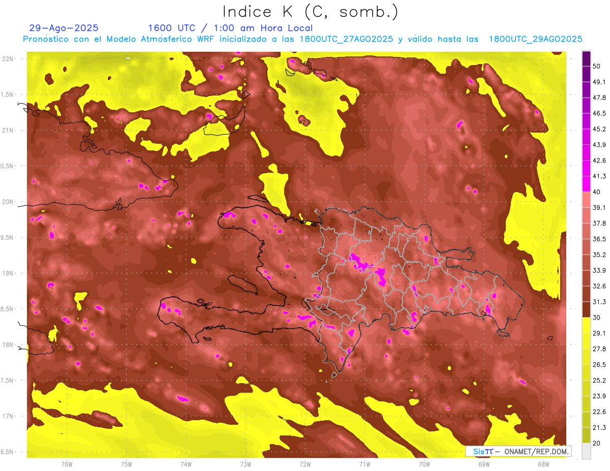Click the '75W' longitude label
610x471 pixels.
(127, 464)
